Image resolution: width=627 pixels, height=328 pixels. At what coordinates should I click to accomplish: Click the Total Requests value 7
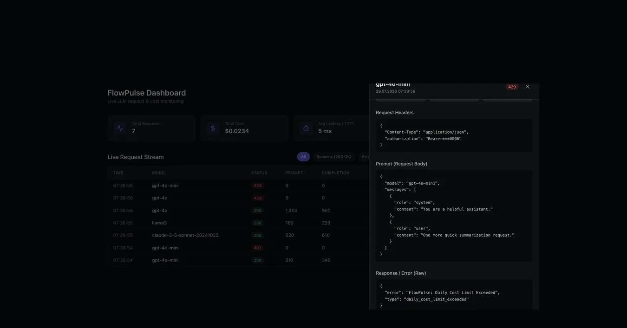coord(133,131)
